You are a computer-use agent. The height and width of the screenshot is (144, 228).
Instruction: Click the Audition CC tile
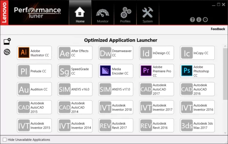click(x=34, y=89)
